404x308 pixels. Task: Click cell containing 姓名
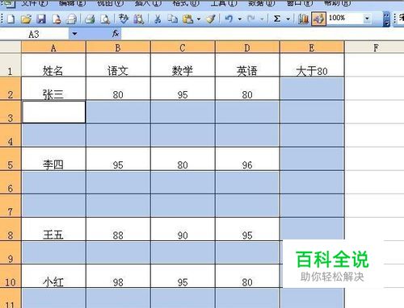pyautogui.click(x=53, y=65)
